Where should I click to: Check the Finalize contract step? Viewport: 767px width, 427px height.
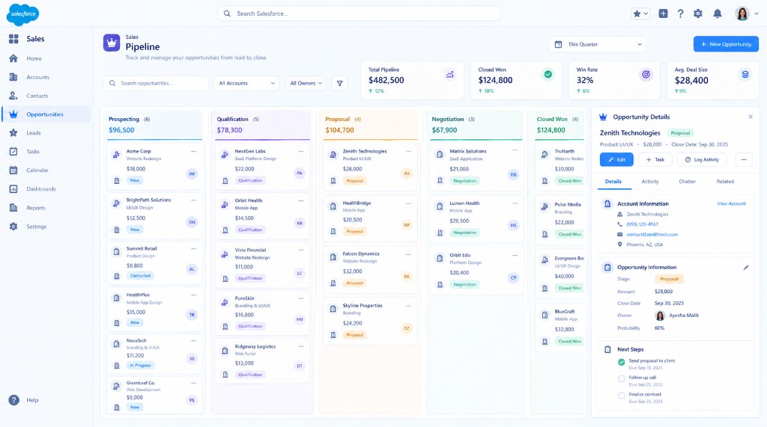[x=621, y=396]
